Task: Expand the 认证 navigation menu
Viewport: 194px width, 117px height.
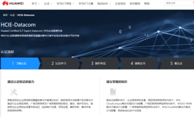Action: 48,4
